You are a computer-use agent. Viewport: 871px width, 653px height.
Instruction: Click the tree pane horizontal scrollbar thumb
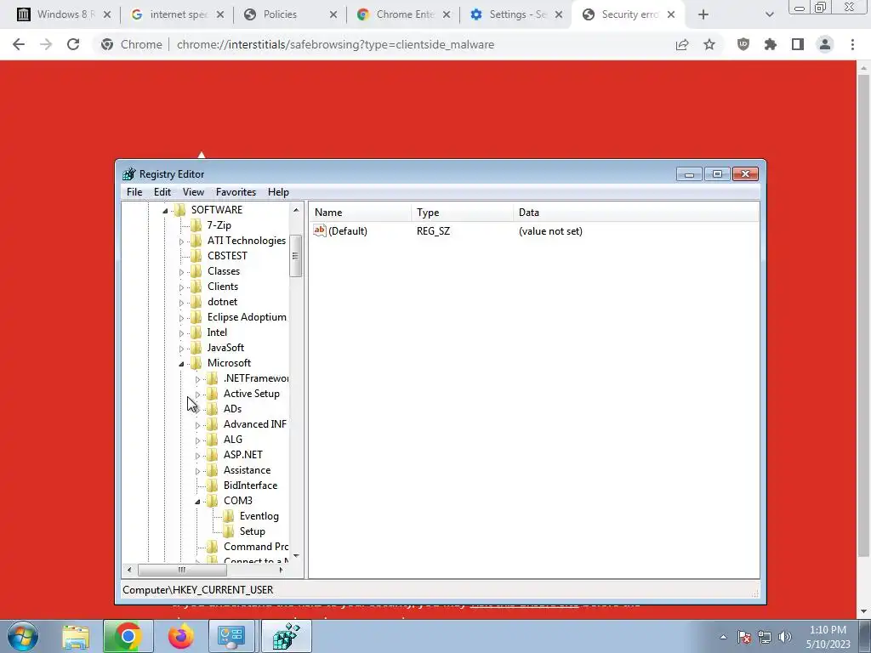182,570
